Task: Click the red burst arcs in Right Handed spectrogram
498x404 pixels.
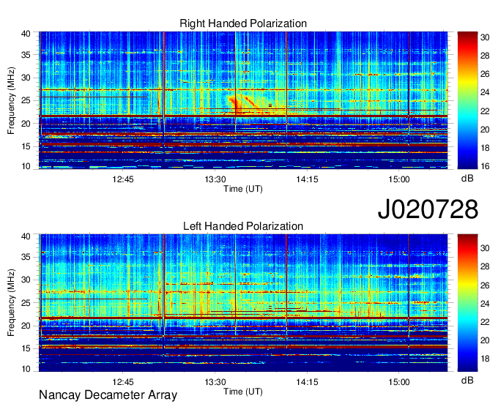Action: (x=245, y=104)
